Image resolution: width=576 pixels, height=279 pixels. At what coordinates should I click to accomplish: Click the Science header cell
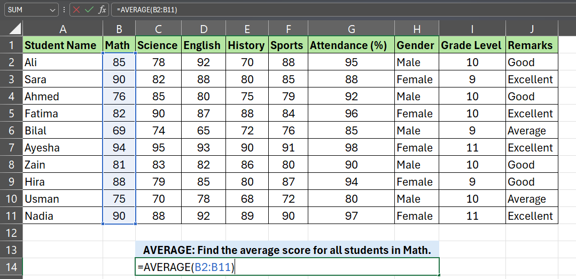coord(158,45)
